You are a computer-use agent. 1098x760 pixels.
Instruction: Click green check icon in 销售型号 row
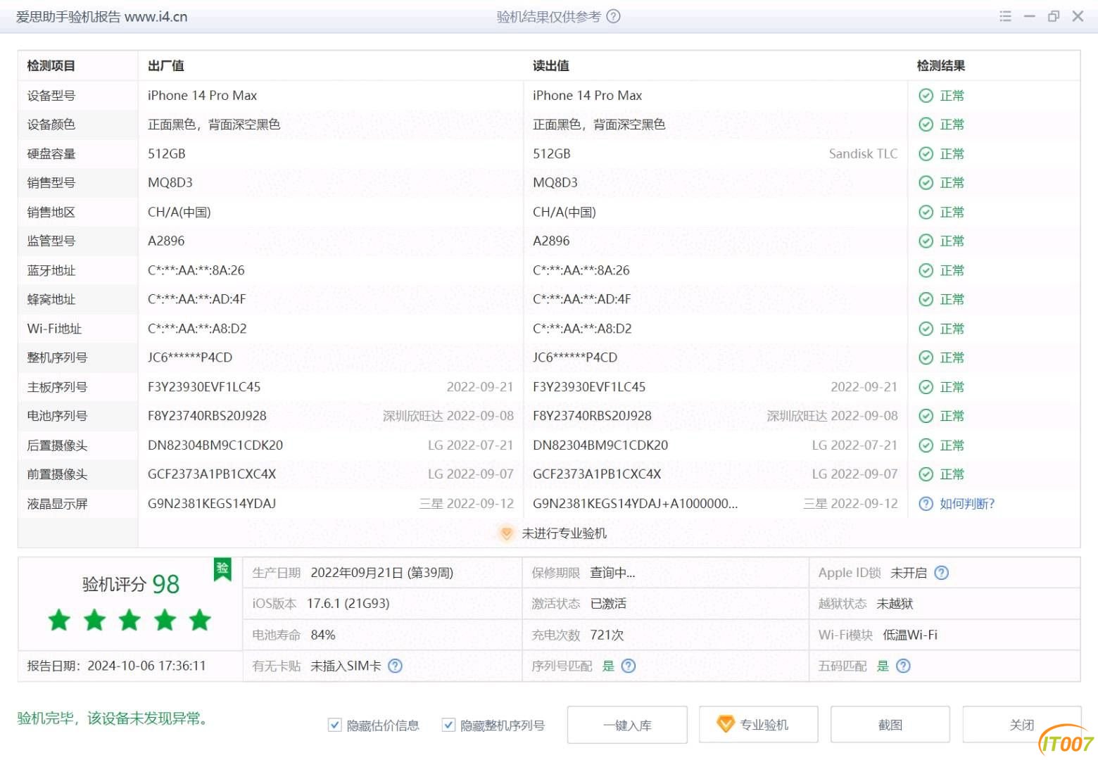[x=926, y=183]
